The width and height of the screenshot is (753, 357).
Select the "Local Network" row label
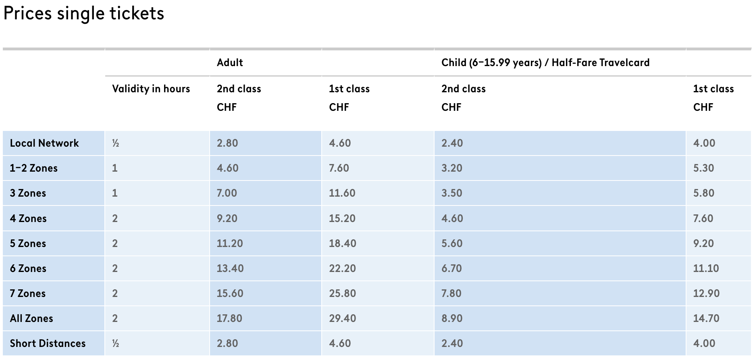[x=44, y=143]
